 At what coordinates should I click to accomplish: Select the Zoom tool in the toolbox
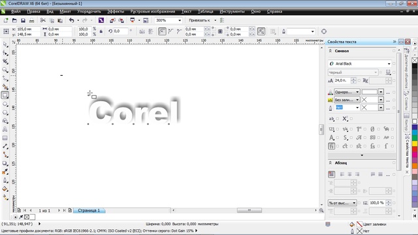click(x=5, y=70)
